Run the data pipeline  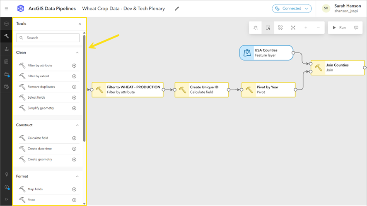pyautogui.click(x=339, y=28)
